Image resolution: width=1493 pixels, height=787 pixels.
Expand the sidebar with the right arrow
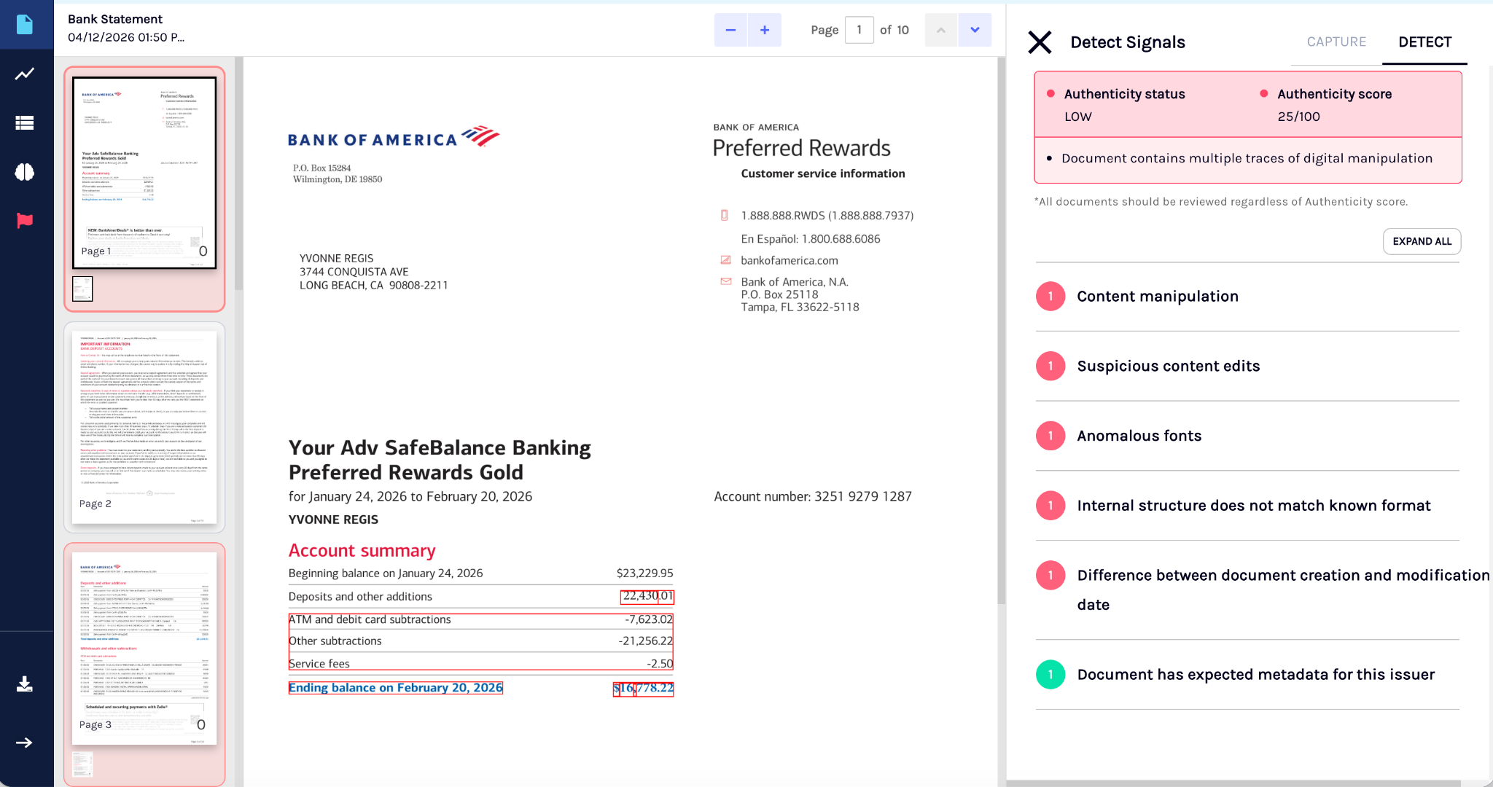25,743
